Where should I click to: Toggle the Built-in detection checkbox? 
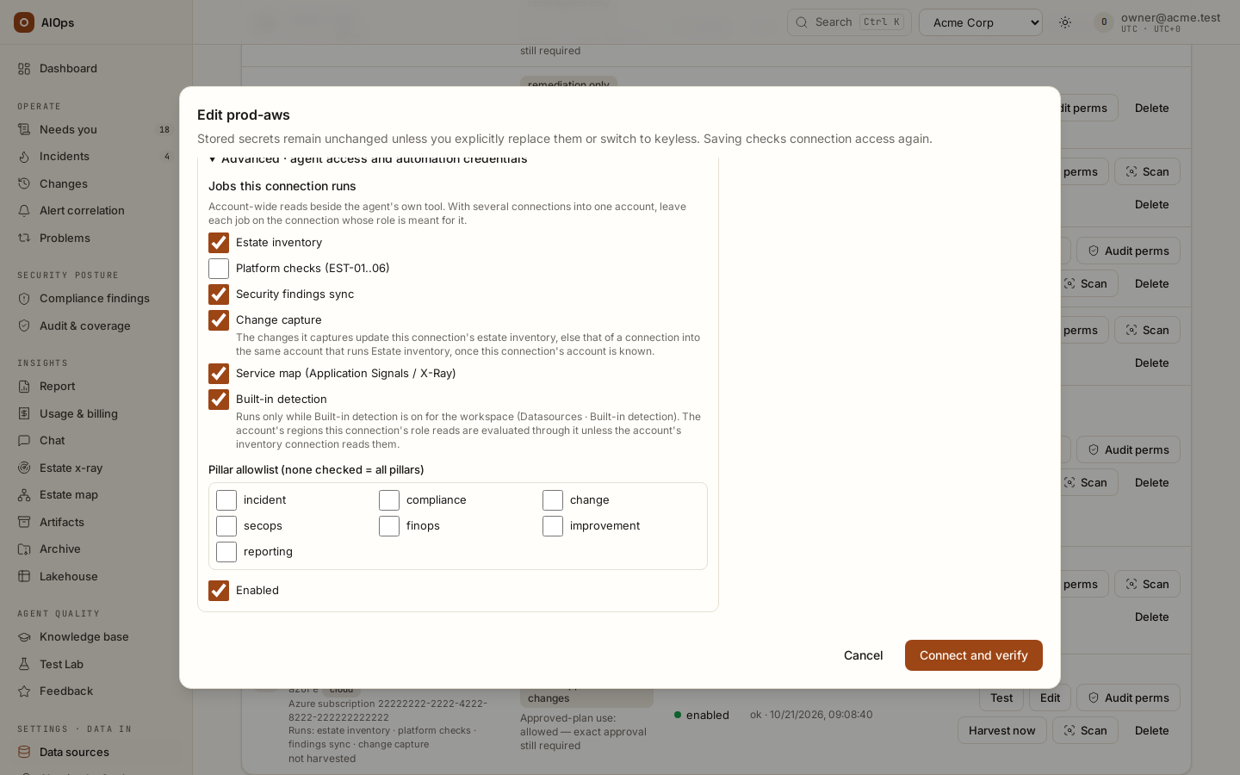tap(219, 400)
